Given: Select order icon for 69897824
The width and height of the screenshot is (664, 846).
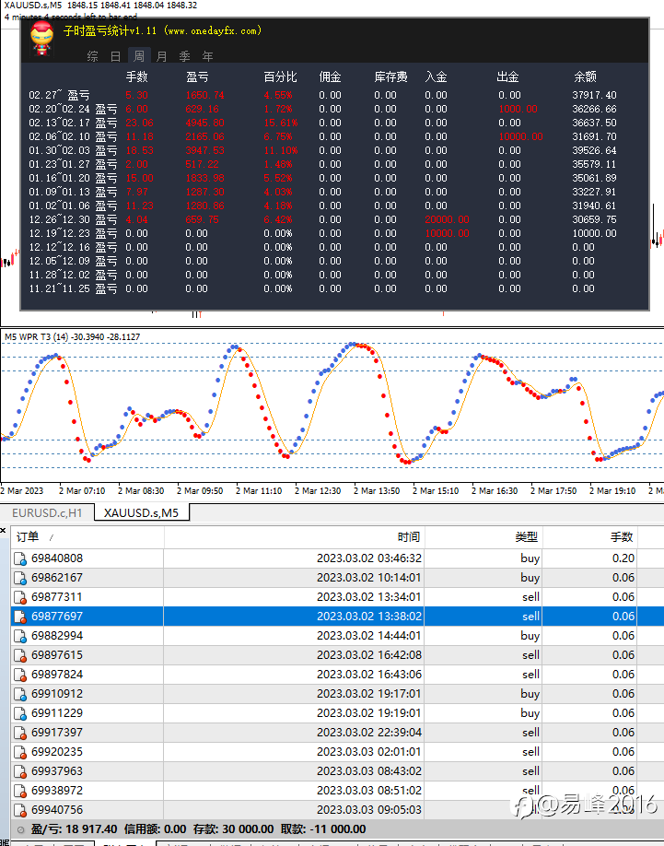Looking at the screenshot, I should point(20,675).
